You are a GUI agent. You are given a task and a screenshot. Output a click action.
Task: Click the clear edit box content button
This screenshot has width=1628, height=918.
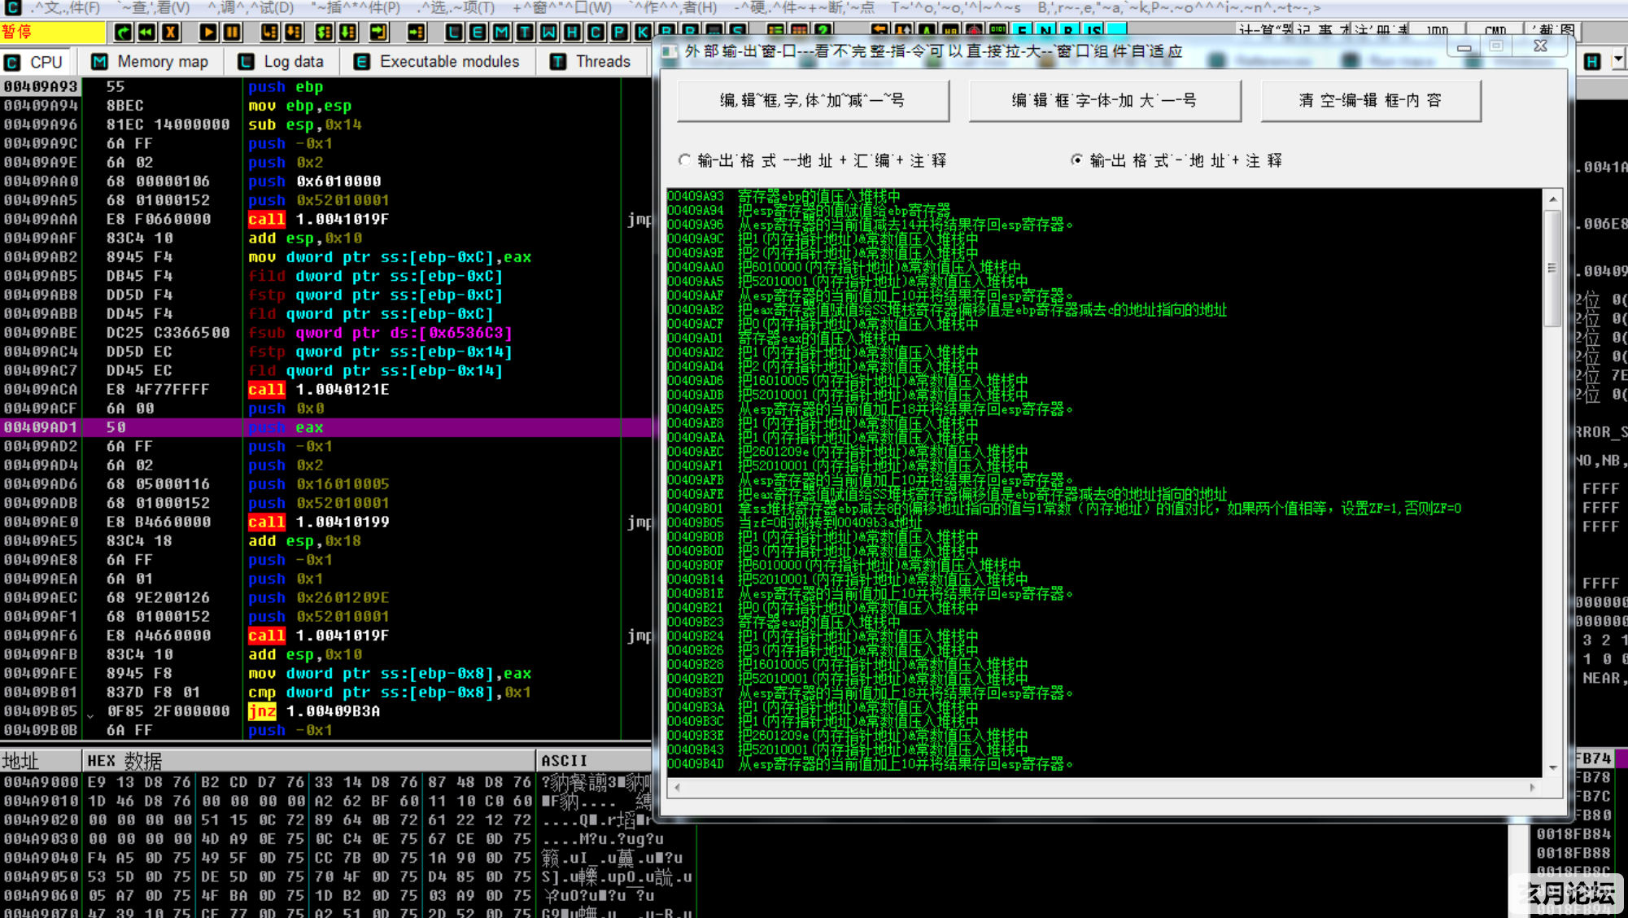pyautogui.click(x=1371, y=101)
